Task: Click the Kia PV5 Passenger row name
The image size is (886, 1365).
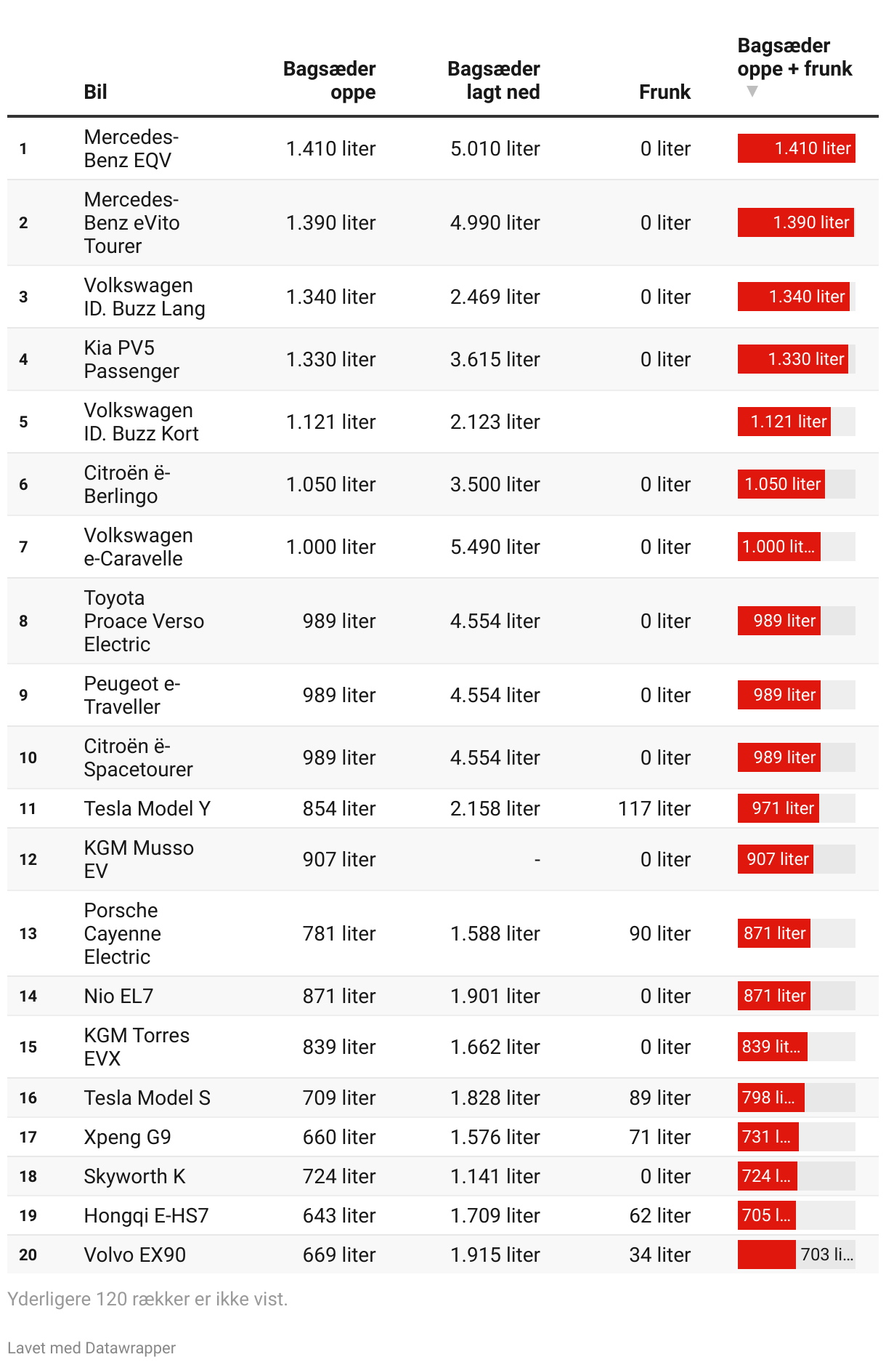Action: click(x=131, y=359)
